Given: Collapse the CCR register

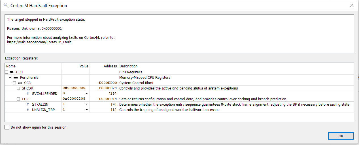Looking at the screenshot, I should tap(19, 99).
